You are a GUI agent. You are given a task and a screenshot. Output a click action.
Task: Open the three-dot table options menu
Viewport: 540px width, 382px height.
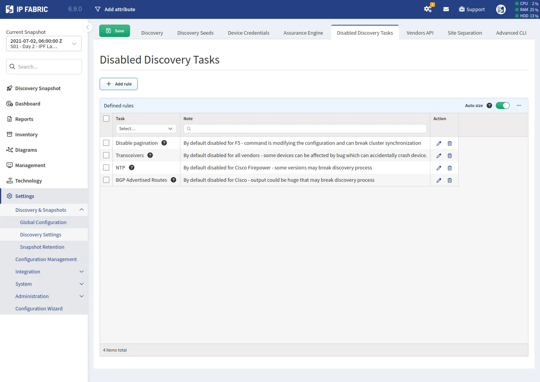click(519, 106)
